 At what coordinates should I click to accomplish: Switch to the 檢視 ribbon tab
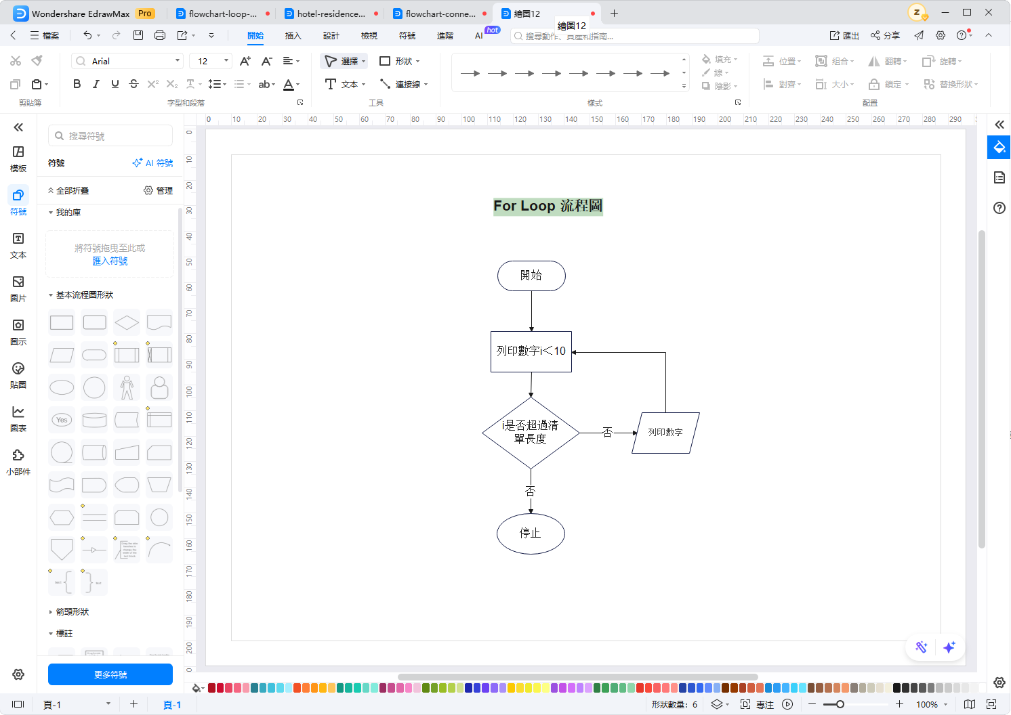[x=369, y=35]
